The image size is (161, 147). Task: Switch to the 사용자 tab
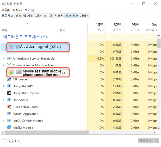tap(59, 16)
